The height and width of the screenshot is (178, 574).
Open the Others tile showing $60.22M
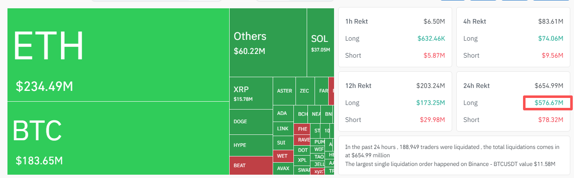[268, 42]
